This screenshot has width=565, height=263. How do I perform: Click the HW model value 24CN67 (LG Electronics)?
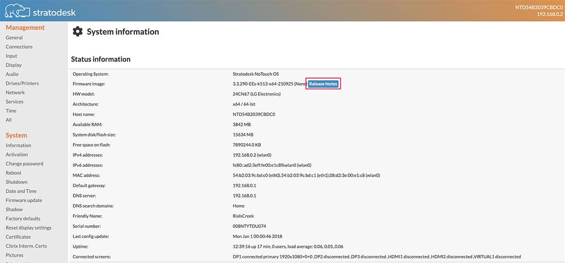tap(257, 94)
